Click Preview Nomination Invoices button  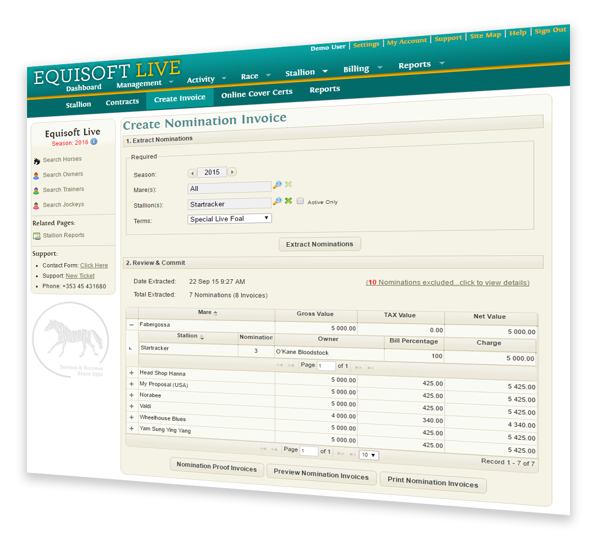tap(321, 474)
